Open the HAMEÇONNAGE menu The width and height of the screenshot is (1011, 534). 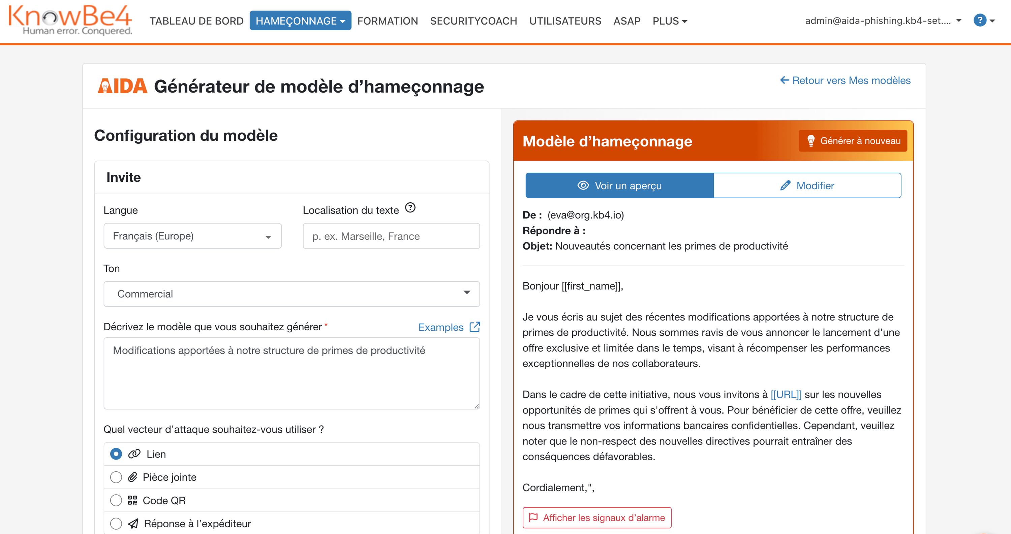click(x=300, y=21)
